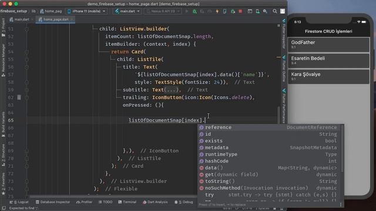Open the SDK Manager icon
376x211 pixels.
265,11
